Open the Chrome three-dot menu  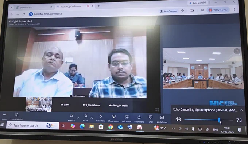coord(234,9)
